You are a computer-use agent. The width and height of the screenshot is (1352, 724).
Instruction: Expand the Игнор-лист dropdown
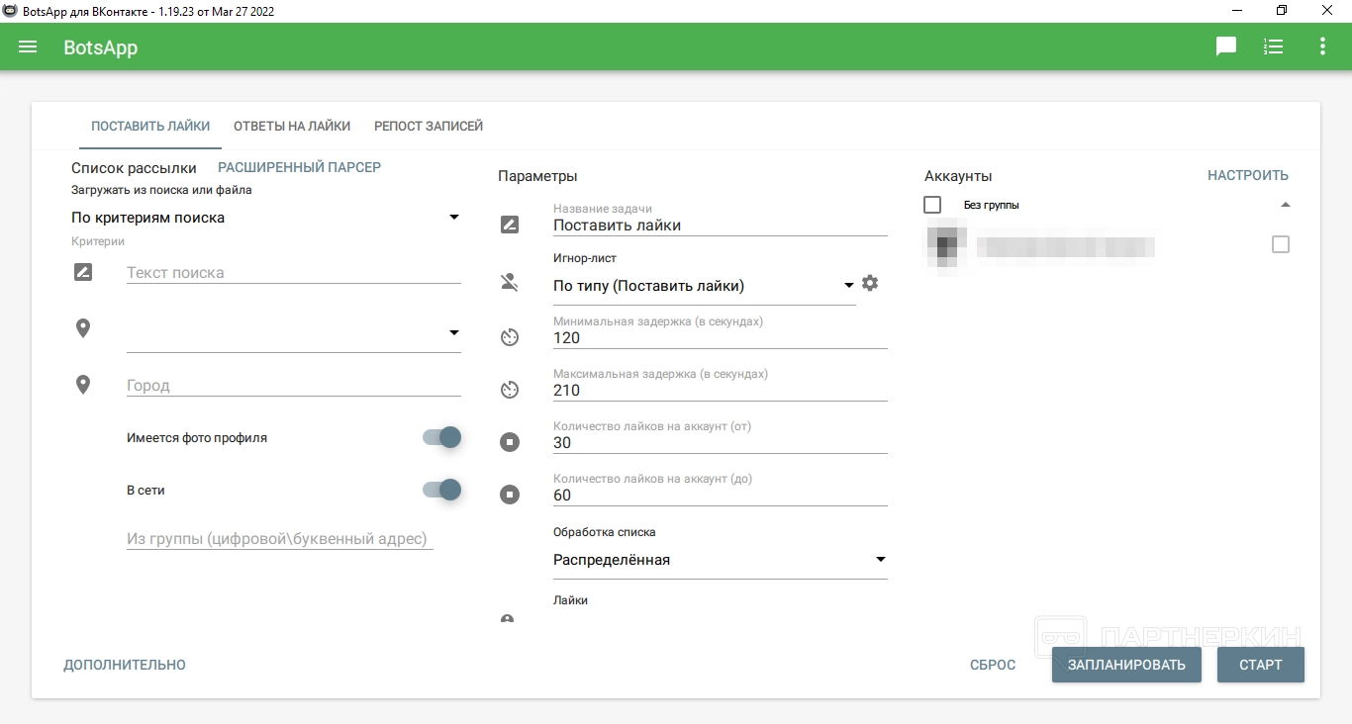coord(703,286)
